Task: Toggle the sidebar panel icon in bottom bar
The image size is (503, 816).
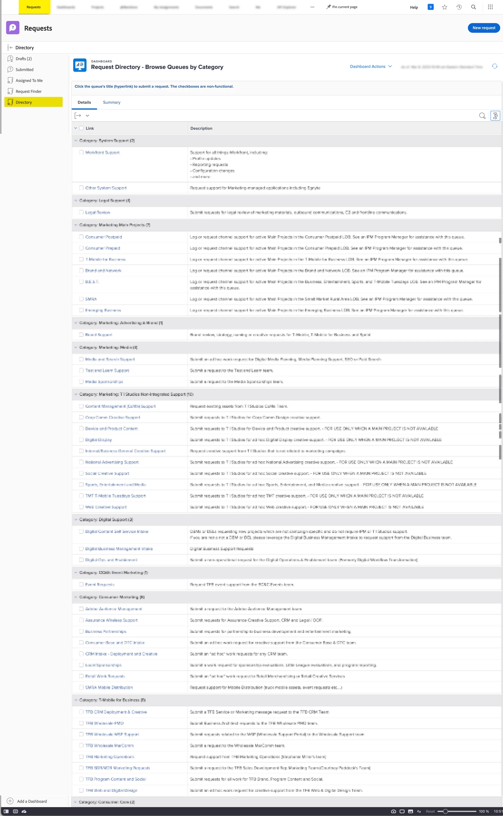Action: coord(6,811)
